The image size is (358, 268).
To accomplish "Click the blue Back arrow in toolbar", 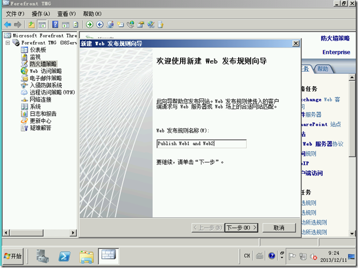I will pyautogui.click(x=8, y=25).
